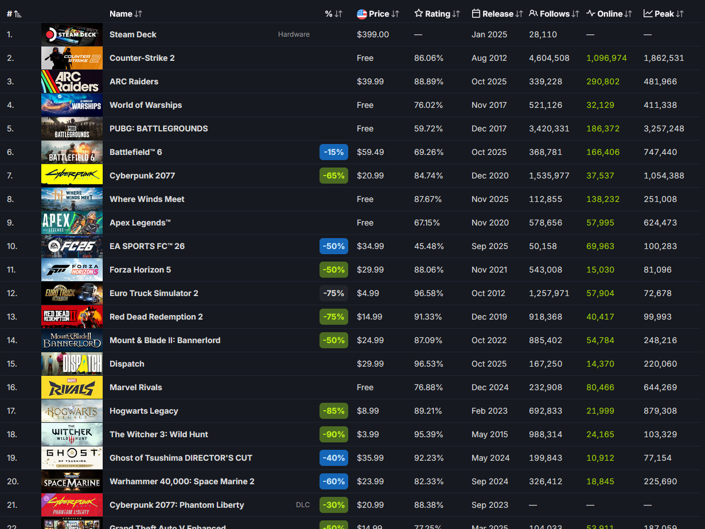Open the Forza Horizon 5 link
The image size is (705, 529).
[141, 270]
